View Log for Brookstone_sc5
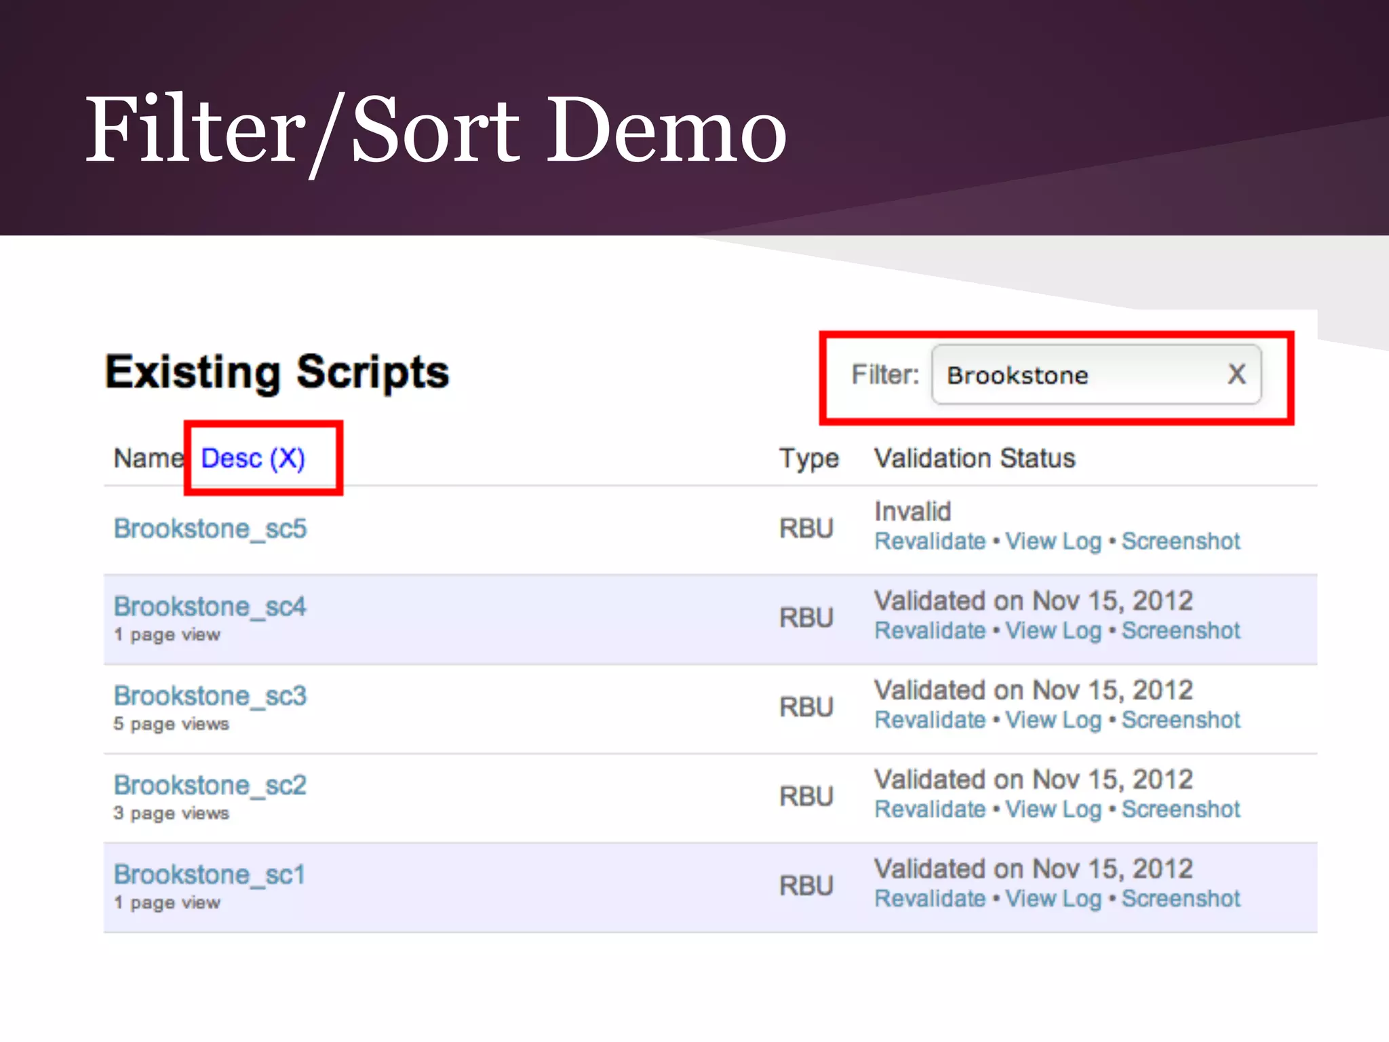This screenshot has width=1389, height=1042. tap(1053, 541)
